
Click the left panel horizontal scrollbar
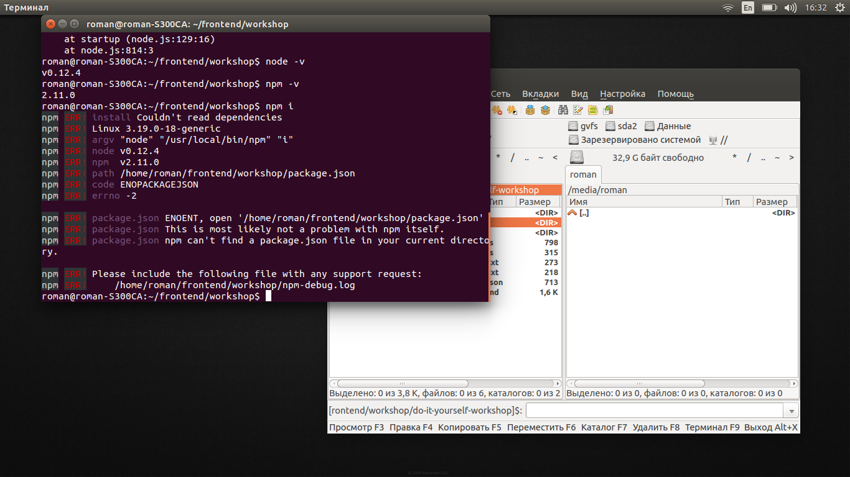click(x=445, y=384)
